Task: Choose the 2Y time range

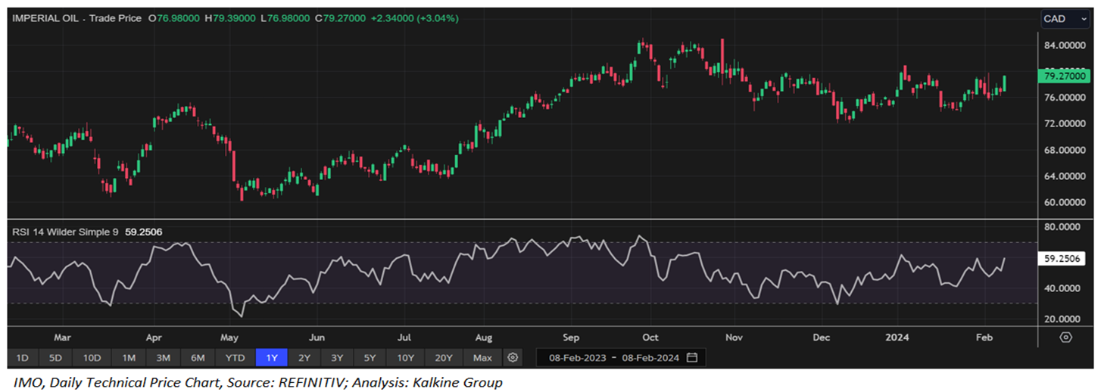Action: [x=304, y=357]
